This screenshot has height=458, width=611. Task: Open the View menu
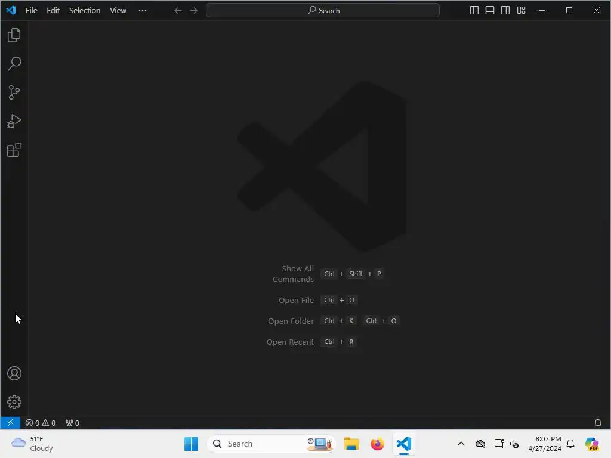118,11
